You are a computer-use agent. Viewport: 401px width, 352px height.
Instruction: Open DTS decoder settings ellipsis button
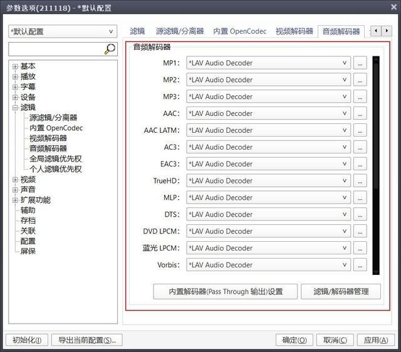pyautogui.click(x=360, y=214)
